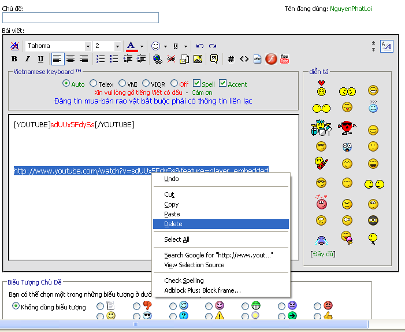Click the Chủ đề subject input field
The height and width of the screenshot is (332, 405).
point(80,18)
